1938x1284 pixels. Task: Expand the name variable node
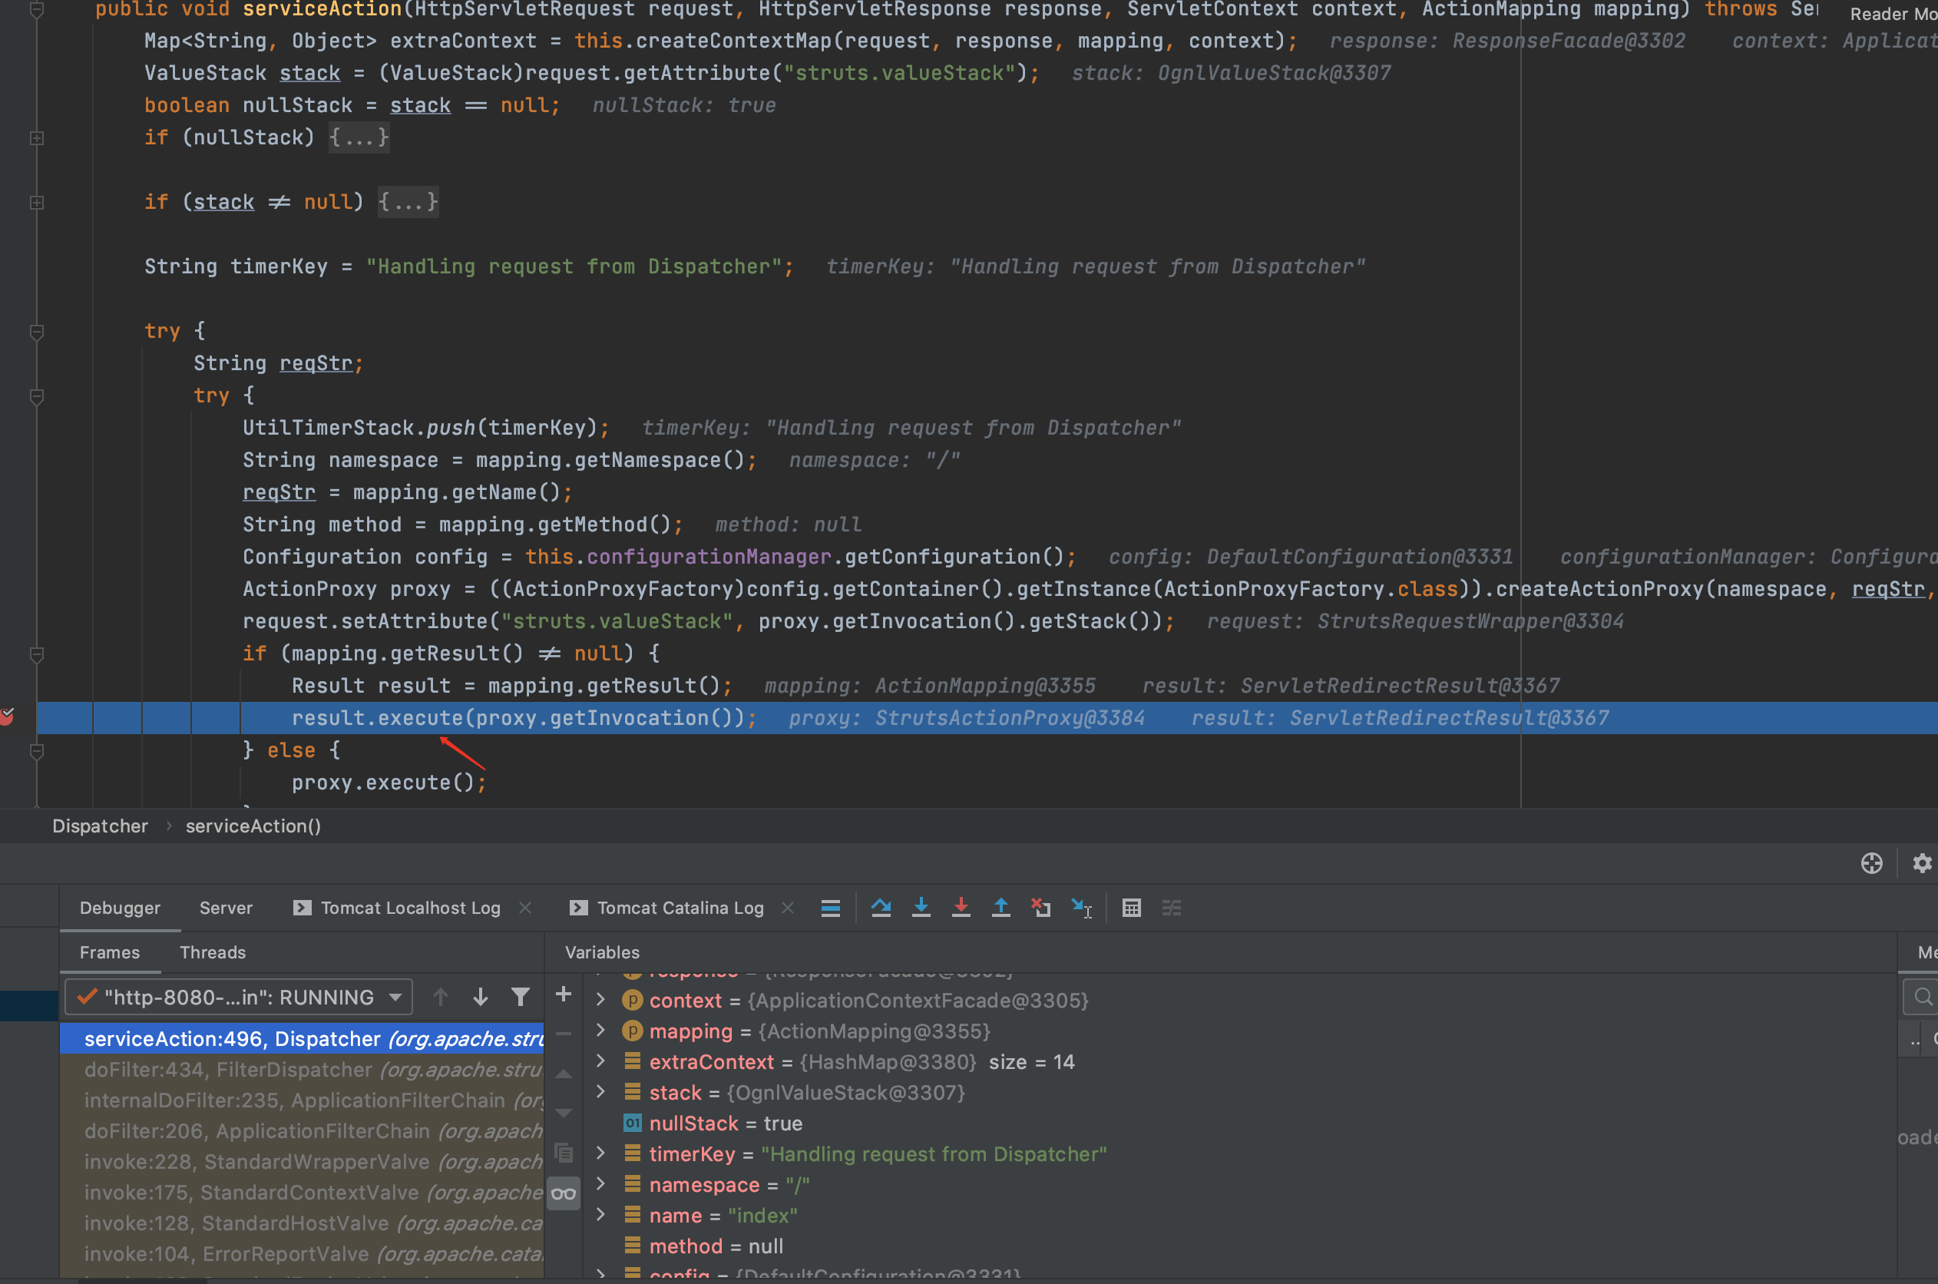(601, 1214)
